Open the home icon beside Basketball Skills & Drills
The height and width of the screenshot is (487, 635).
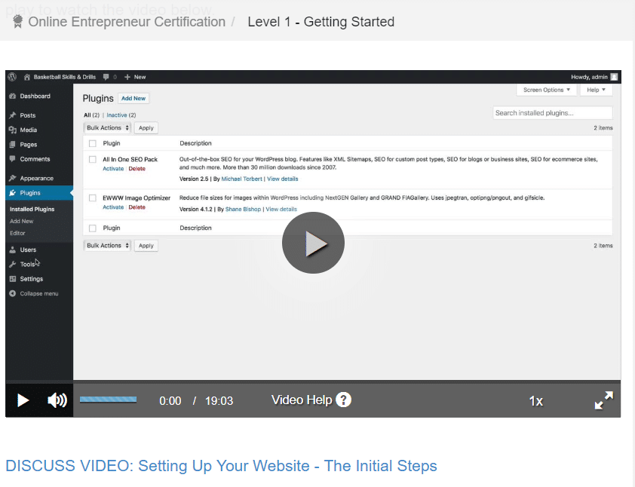point(27,77)
